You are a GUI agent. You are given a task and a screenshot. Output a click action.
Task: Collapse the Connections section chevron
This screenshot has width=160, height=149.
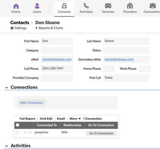coord(7,88)
